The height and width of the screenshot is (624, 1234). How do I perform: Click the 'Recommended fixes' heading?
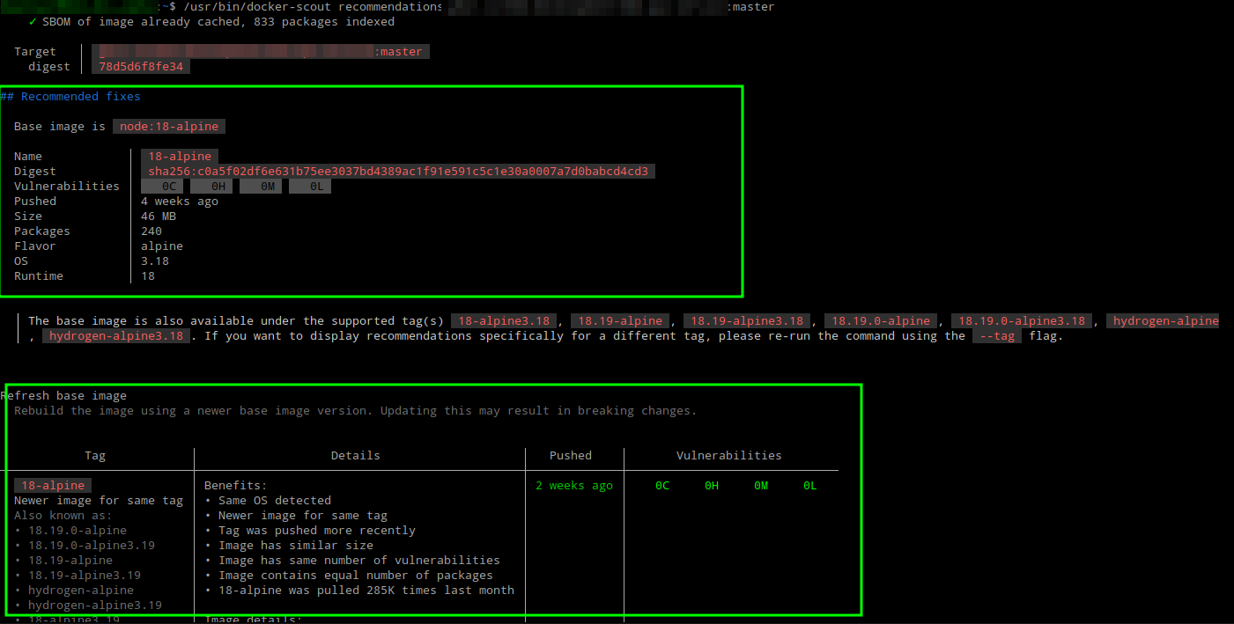(x=80, y=97)
